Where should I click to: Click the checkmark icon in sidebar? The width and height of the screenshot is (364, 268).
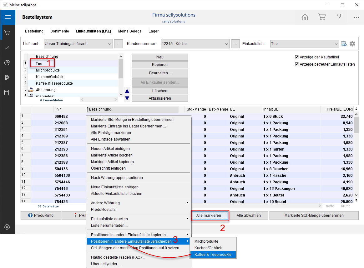[x=7, y=48]
